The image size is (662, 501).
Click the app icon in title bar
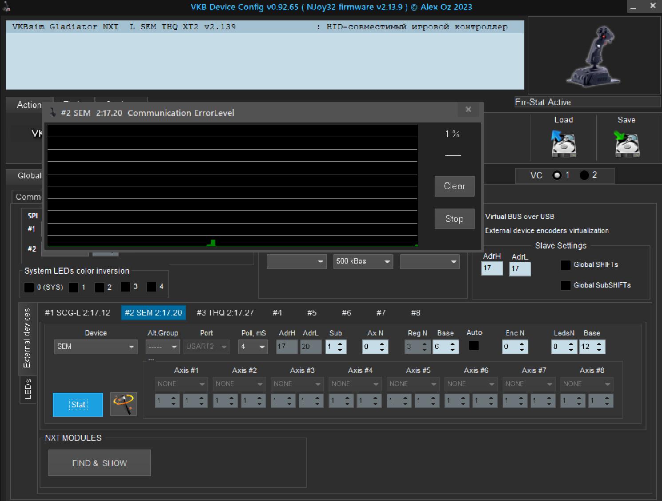click(x=6, y=7)
